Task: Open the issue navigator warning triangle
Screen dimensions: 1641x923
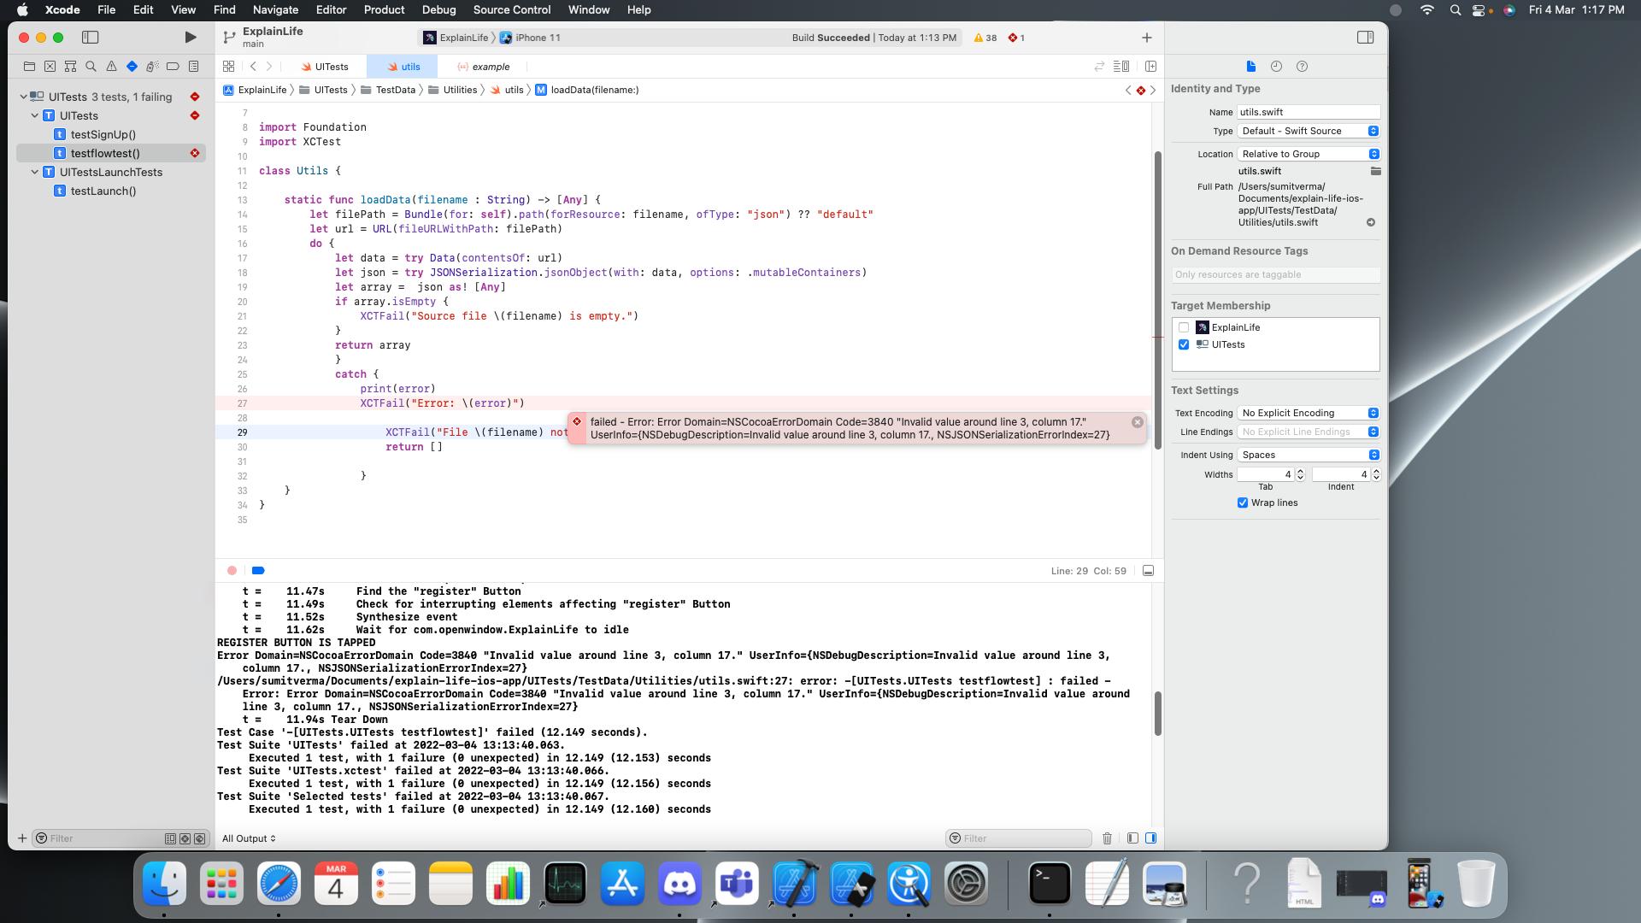Action: [111, 66]
